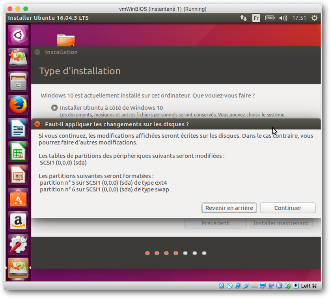Click VirtualBox CPU virtualization indicator

279,285
